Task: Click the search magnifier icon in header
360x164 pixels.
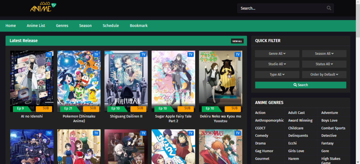Action: [x=329, y=8]
